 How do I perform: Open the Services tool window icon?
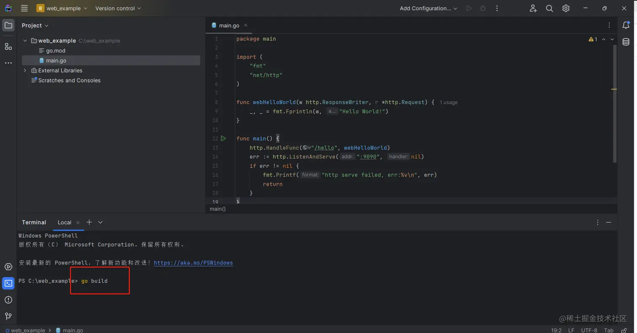coord(8,267)
